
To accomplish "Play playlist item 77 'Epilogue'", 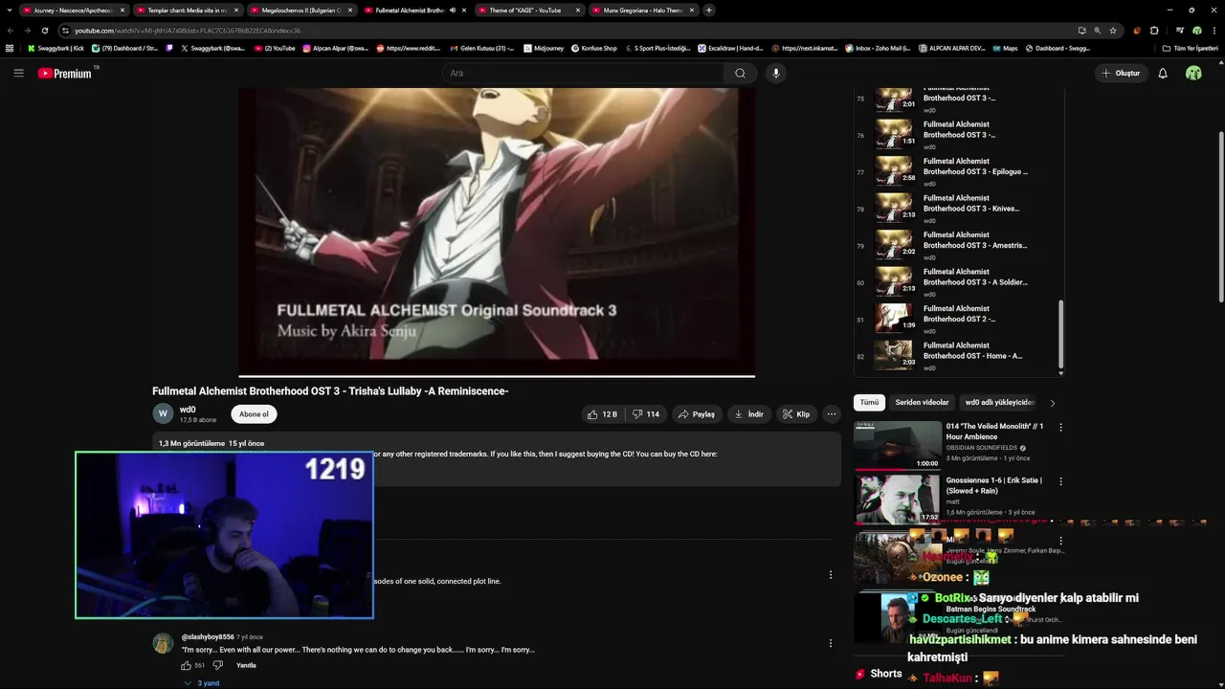I will (x=959, y=172).
